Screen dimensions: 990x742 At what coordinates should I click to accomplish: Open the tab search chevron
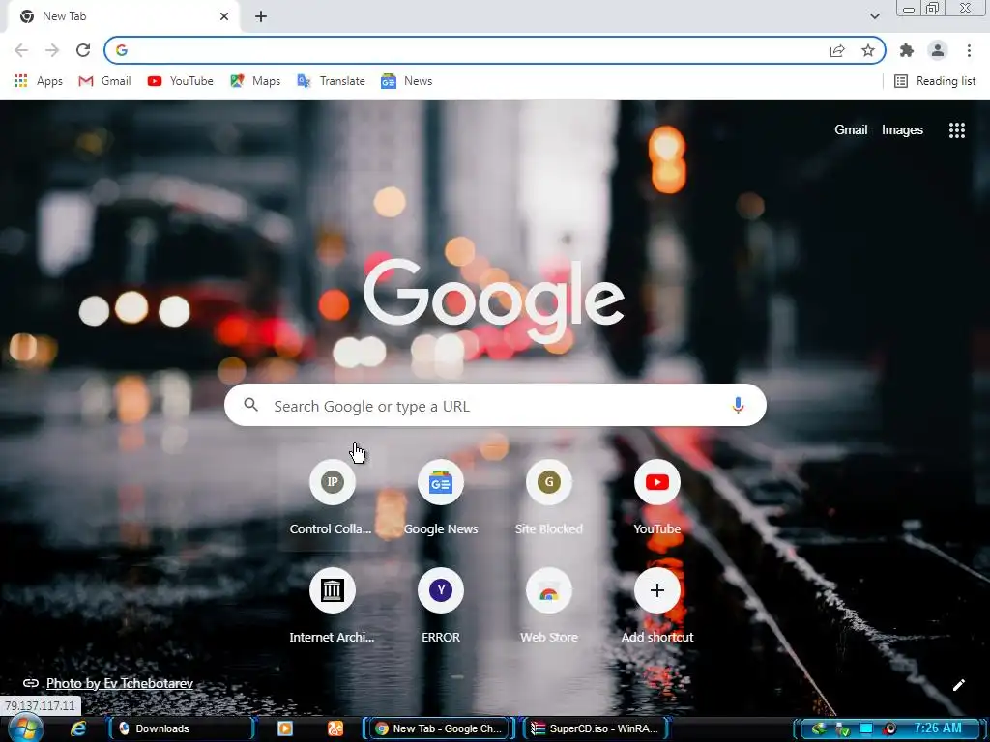[x=874, y=17]
